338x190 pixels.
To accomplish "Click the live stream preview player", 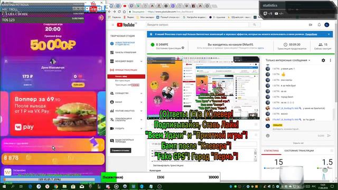I will 203,88.
